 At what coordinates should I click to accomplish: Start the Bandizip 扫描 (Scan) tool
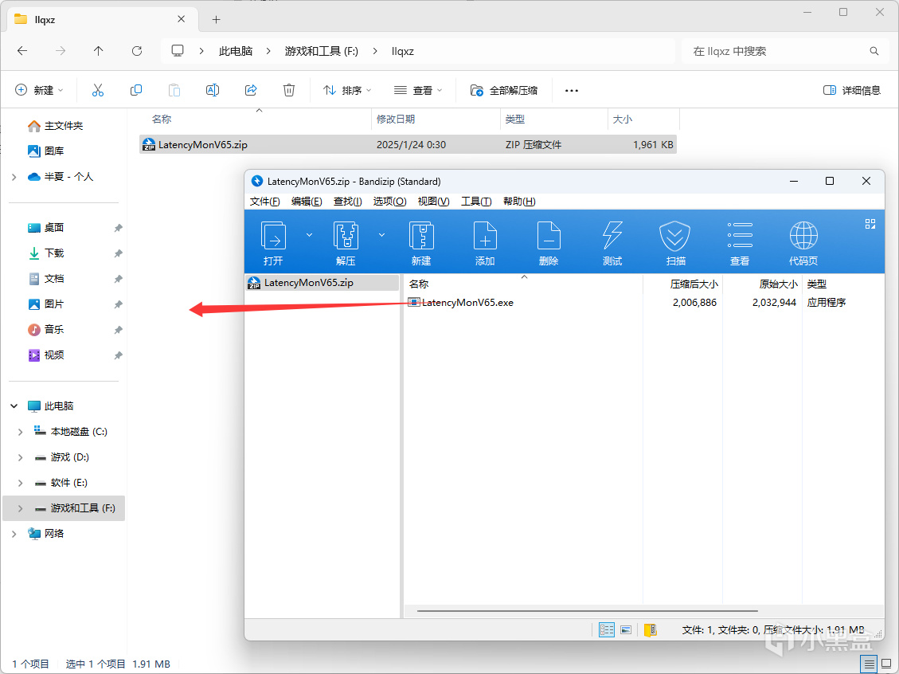[675, 243]
